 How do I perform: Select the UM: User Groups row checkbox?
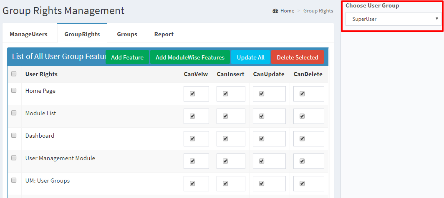(x=14, y=180)
